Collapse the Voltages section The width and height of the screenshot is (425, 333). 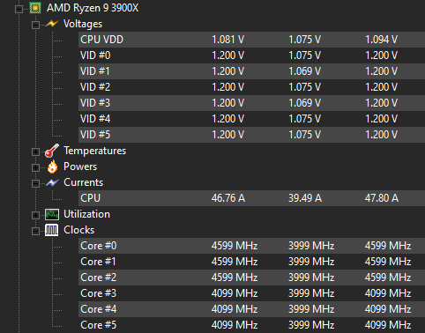point(35,25)
